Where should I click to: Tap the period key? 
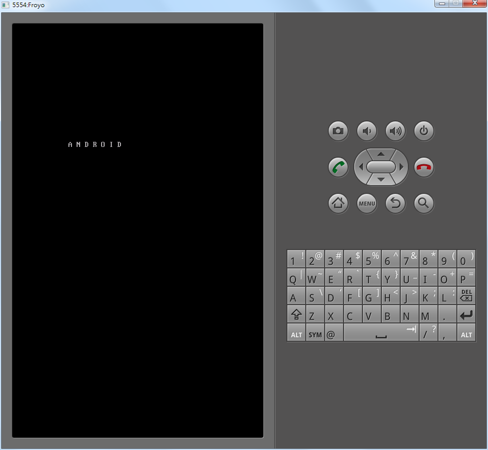(x=447, y=314)
